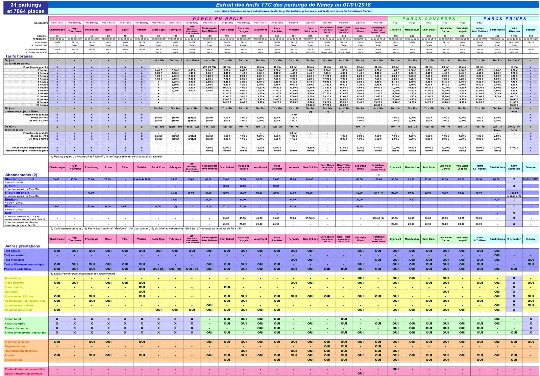Image resolution: width=540 pixels, height=376 pixels.
Task: Click the "Carte à décompte" row label
Action: tap(16, 328)
